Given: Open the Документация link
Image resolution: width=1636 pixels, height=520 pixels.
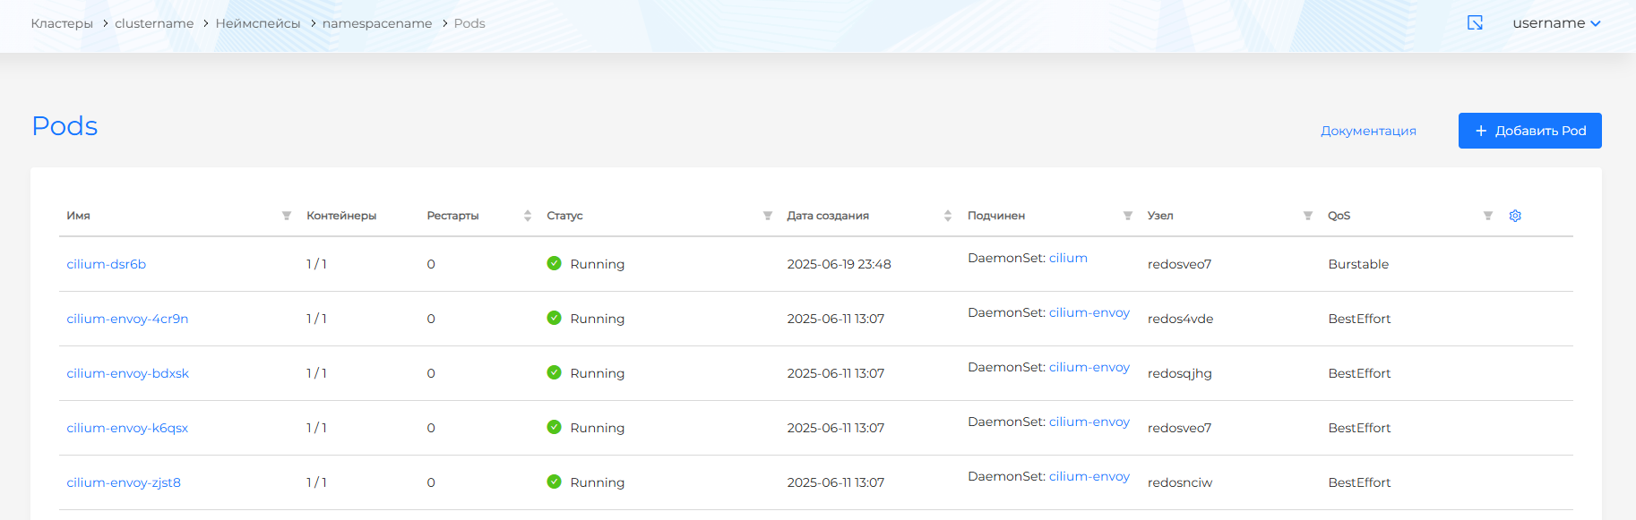Looking at the screenshot, I should point(1368,131).
